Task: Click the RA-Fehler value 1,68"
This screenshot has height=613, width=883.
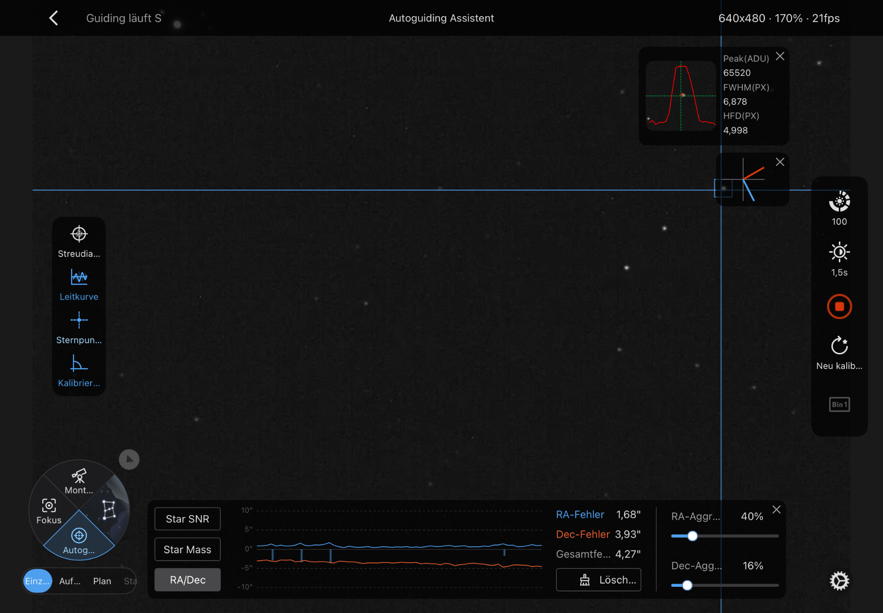Action: [x=628, y=515]
